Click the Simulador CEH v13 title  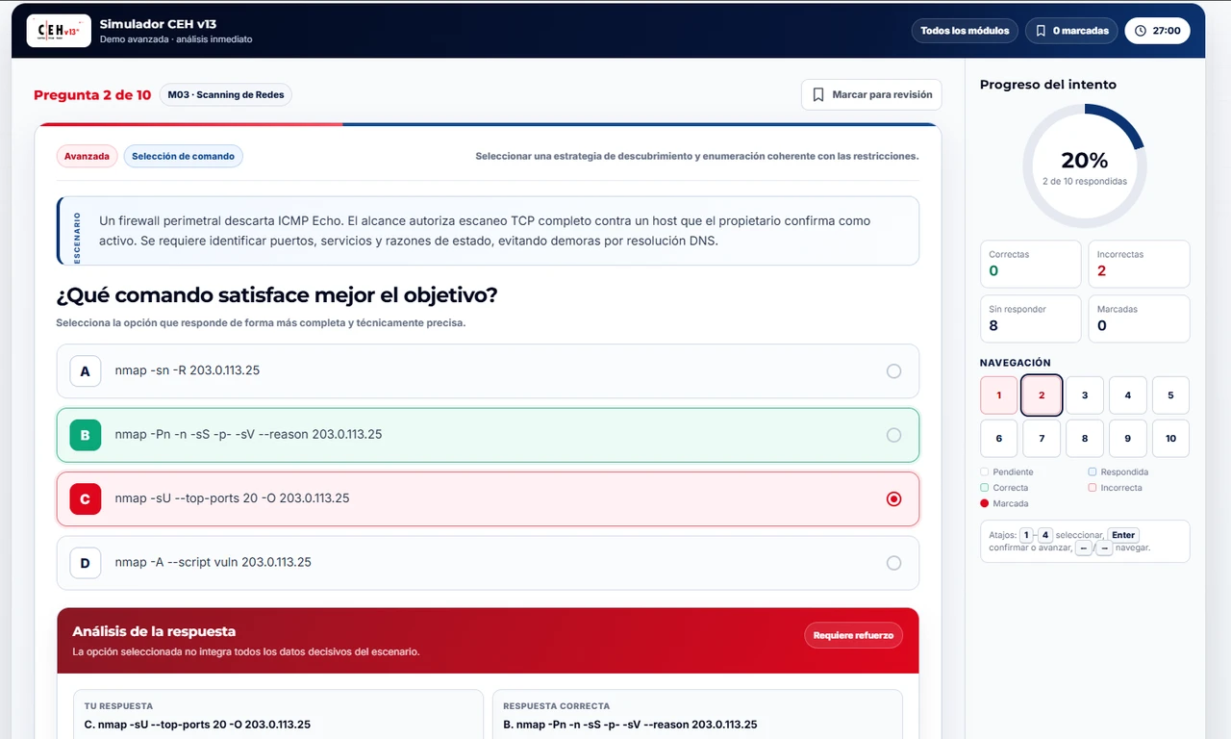(x=159, y=24)
